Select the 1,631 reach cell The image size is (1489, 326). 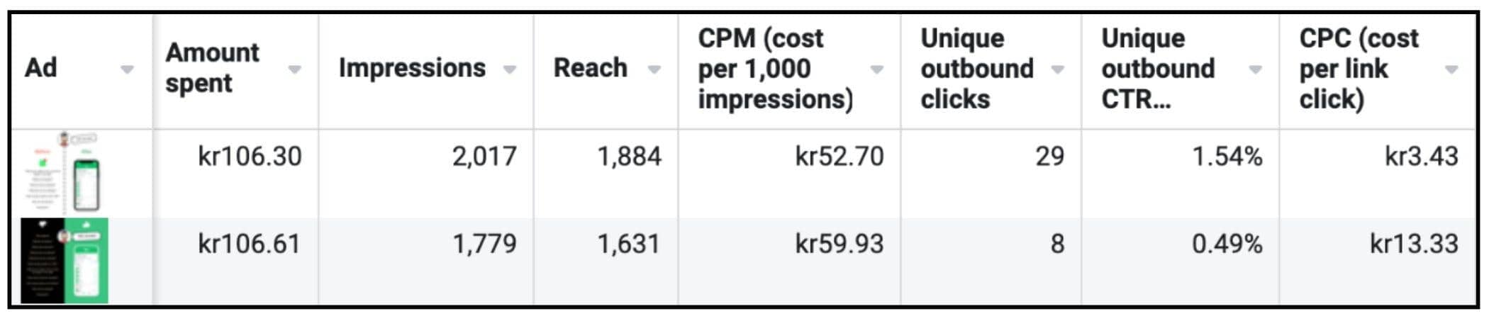click(629, 244)
